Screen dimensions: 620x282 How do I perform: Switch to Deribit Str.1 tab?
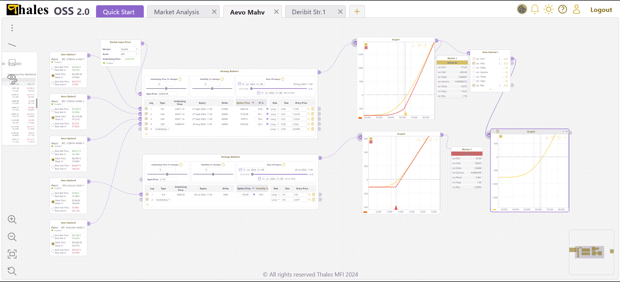click(x=308, y=12)
